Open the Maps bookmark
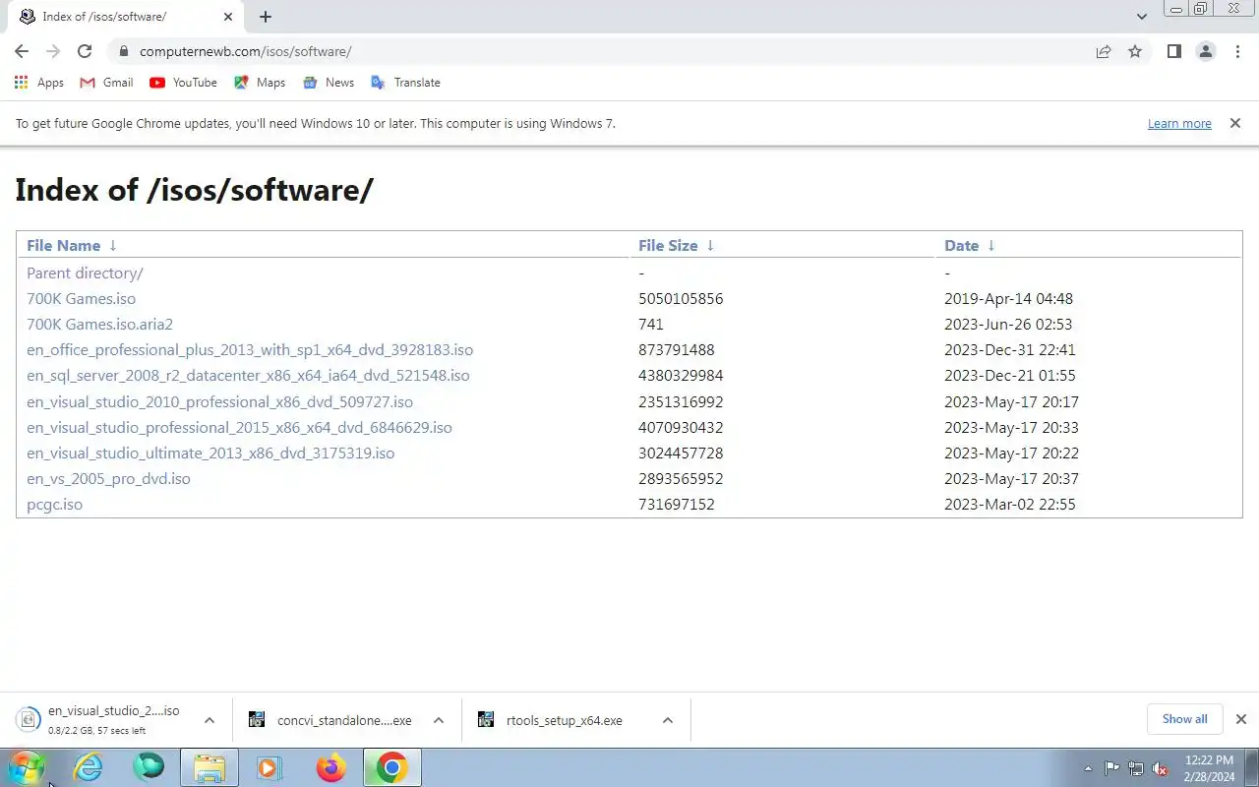Screen dimensions: 1259x787 (260, 83)
